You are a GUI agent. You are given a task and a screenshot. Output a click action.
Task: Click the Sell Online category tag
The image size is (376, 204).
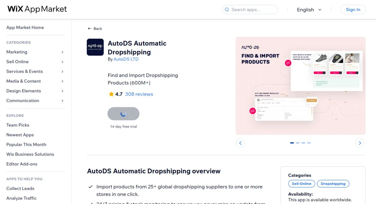pyautogui.click(x=302, y=184)
